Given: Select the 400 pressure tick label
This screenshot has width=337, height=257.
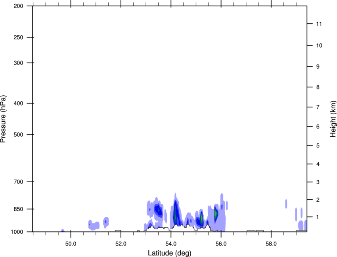Looking at the screenshot, I should (x=18, y=103).
